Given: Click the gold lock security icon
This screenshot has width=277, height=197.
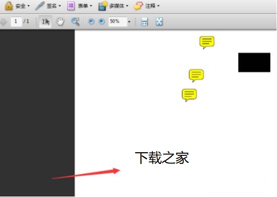Looking at the screenshot, I should point(9,6).
